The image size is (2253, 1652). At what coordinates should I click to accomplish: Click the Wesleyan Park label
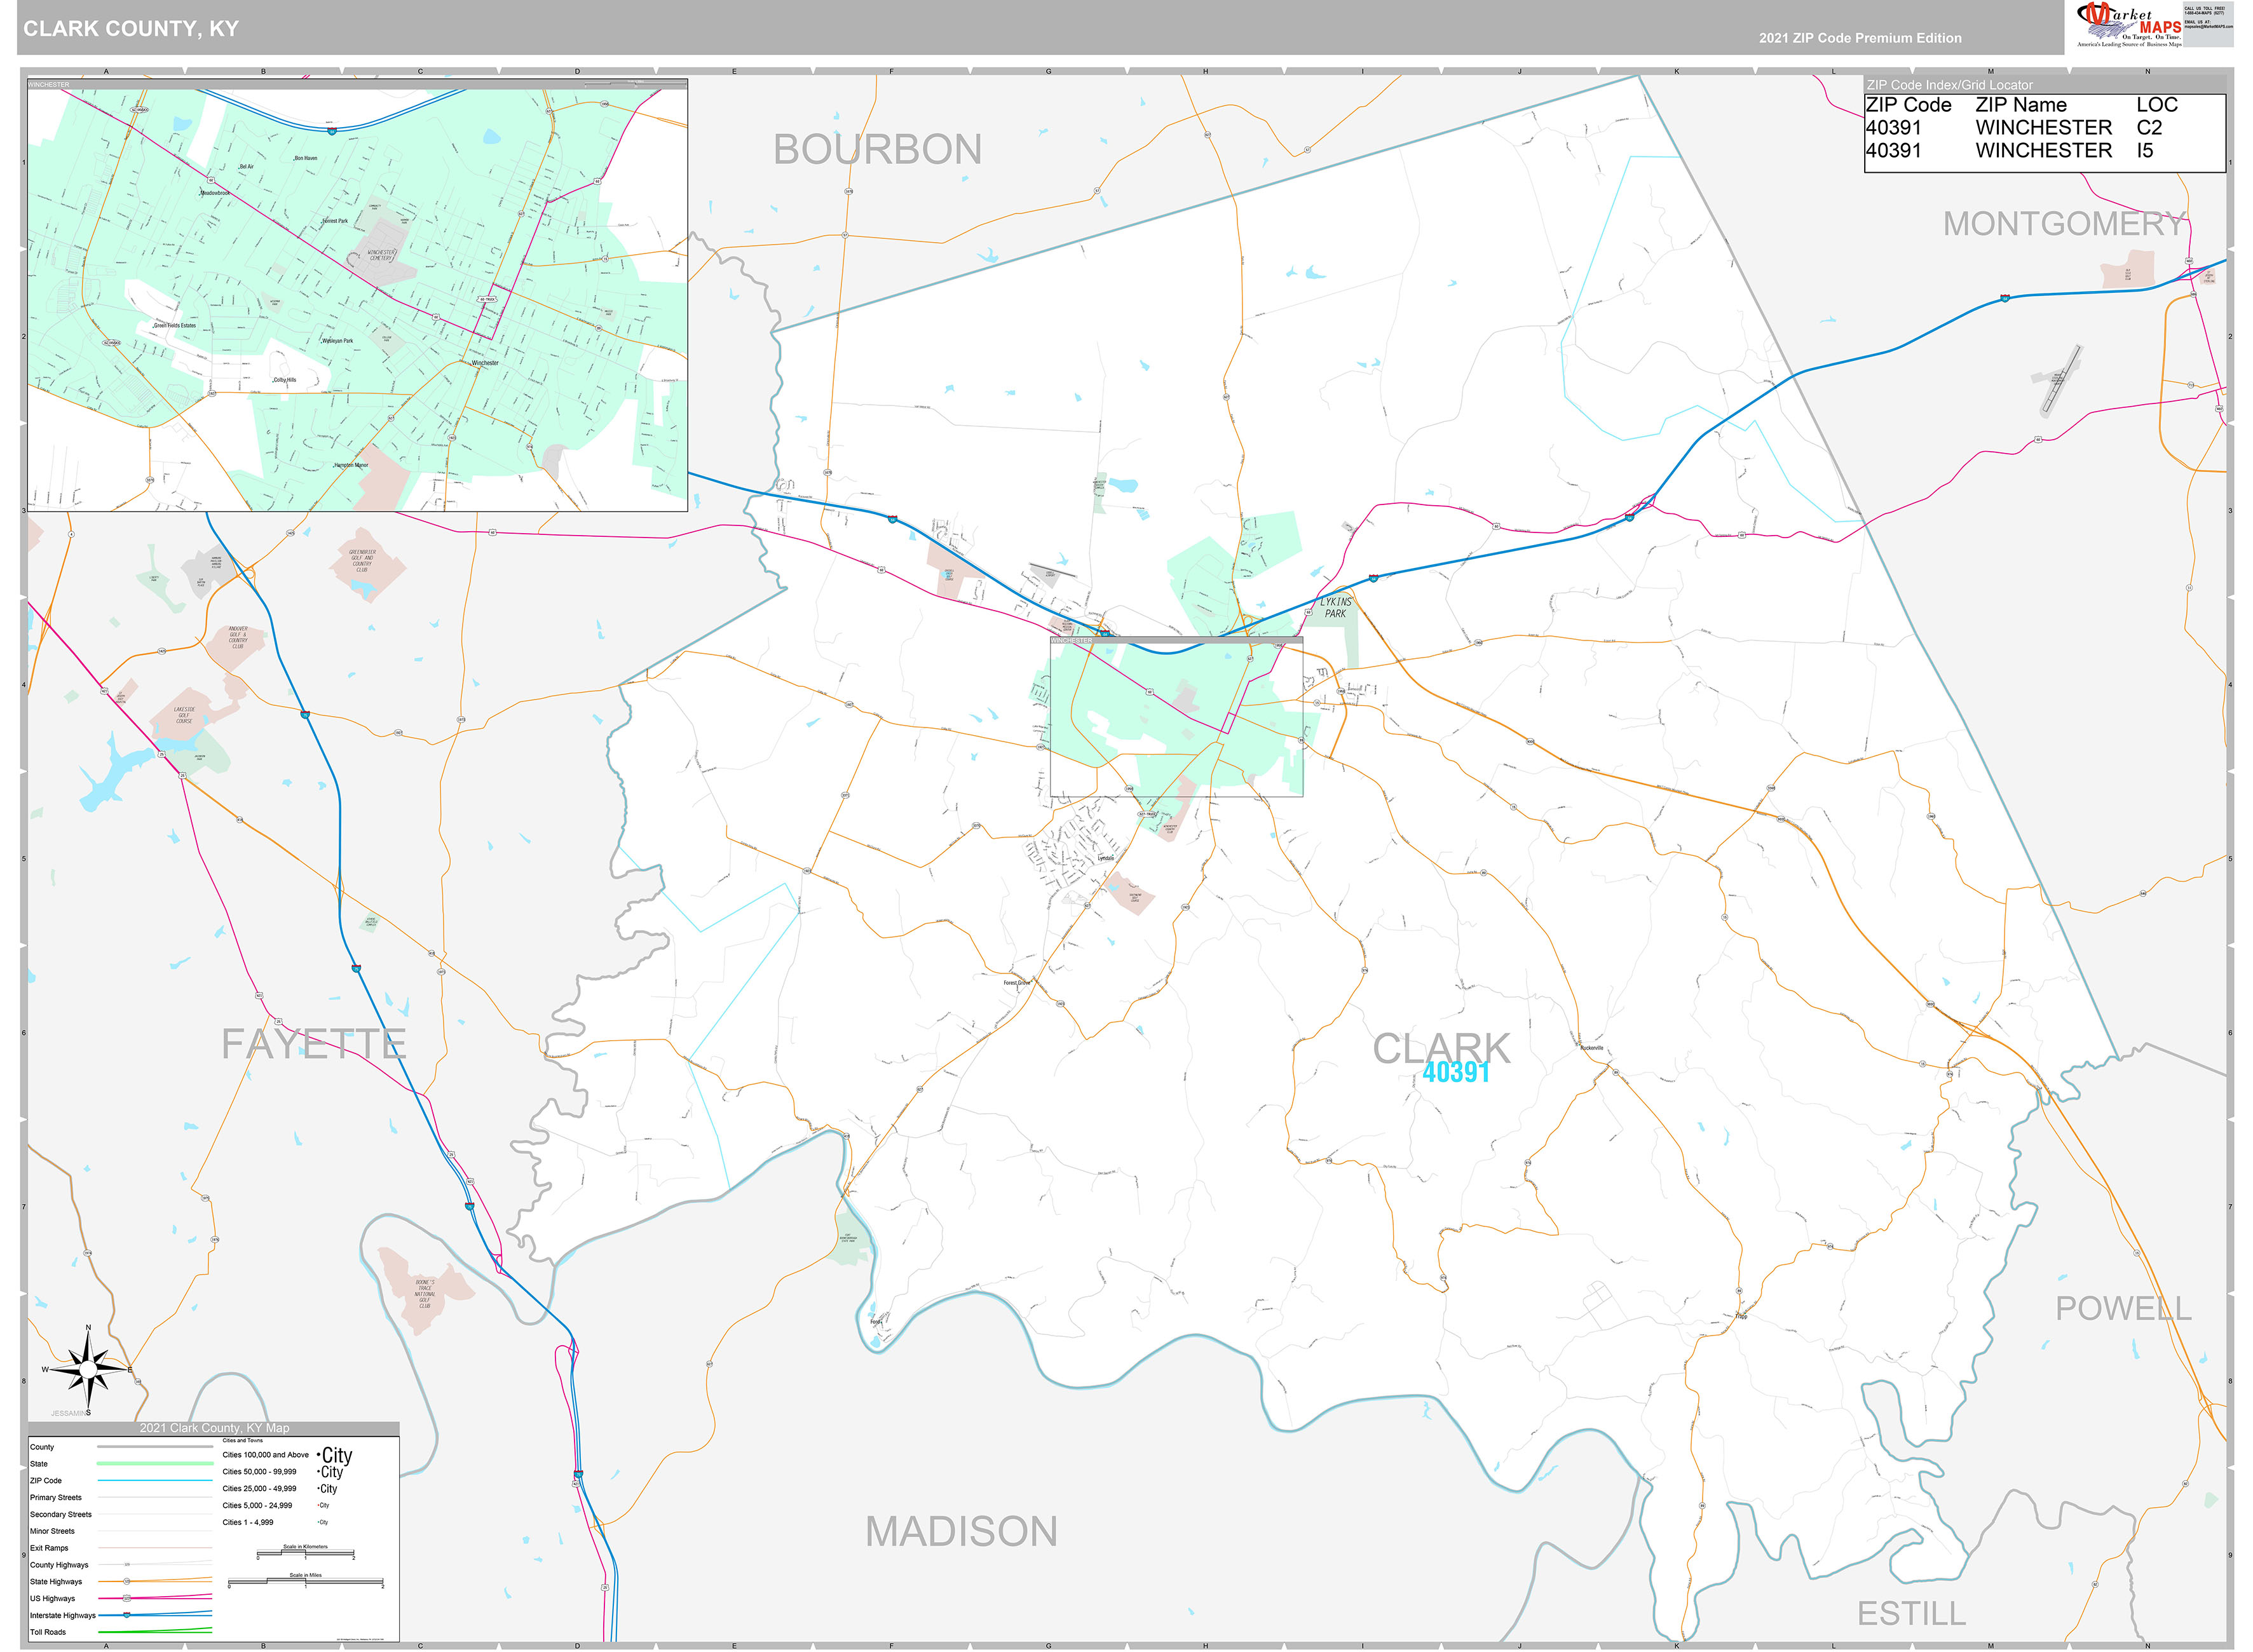click(337, 341)
